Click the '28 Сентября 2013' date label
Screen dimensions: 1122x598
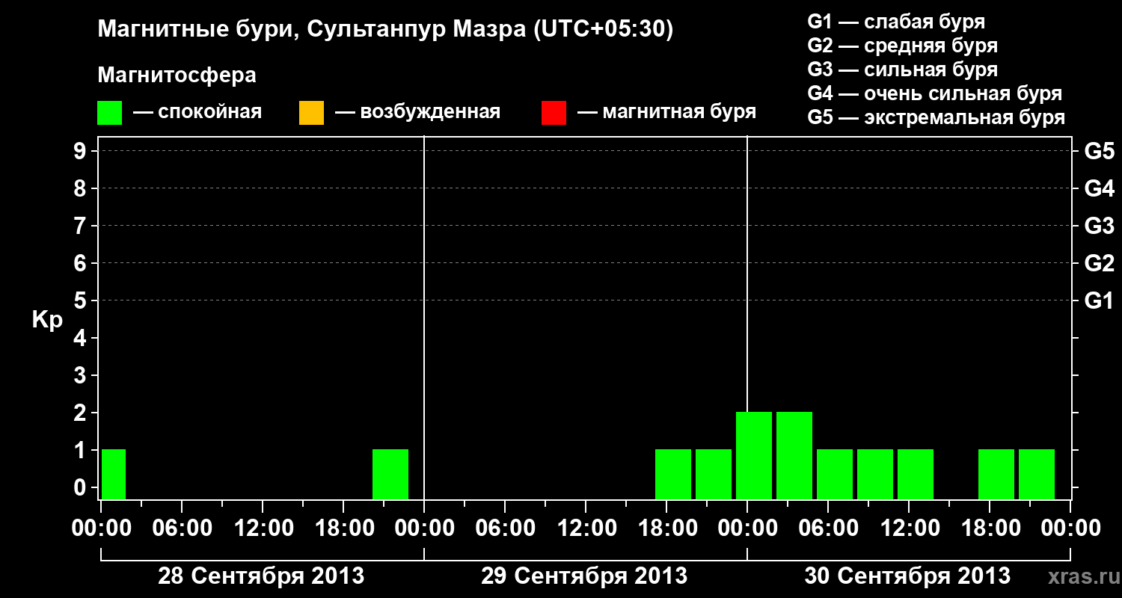point(261,576)
